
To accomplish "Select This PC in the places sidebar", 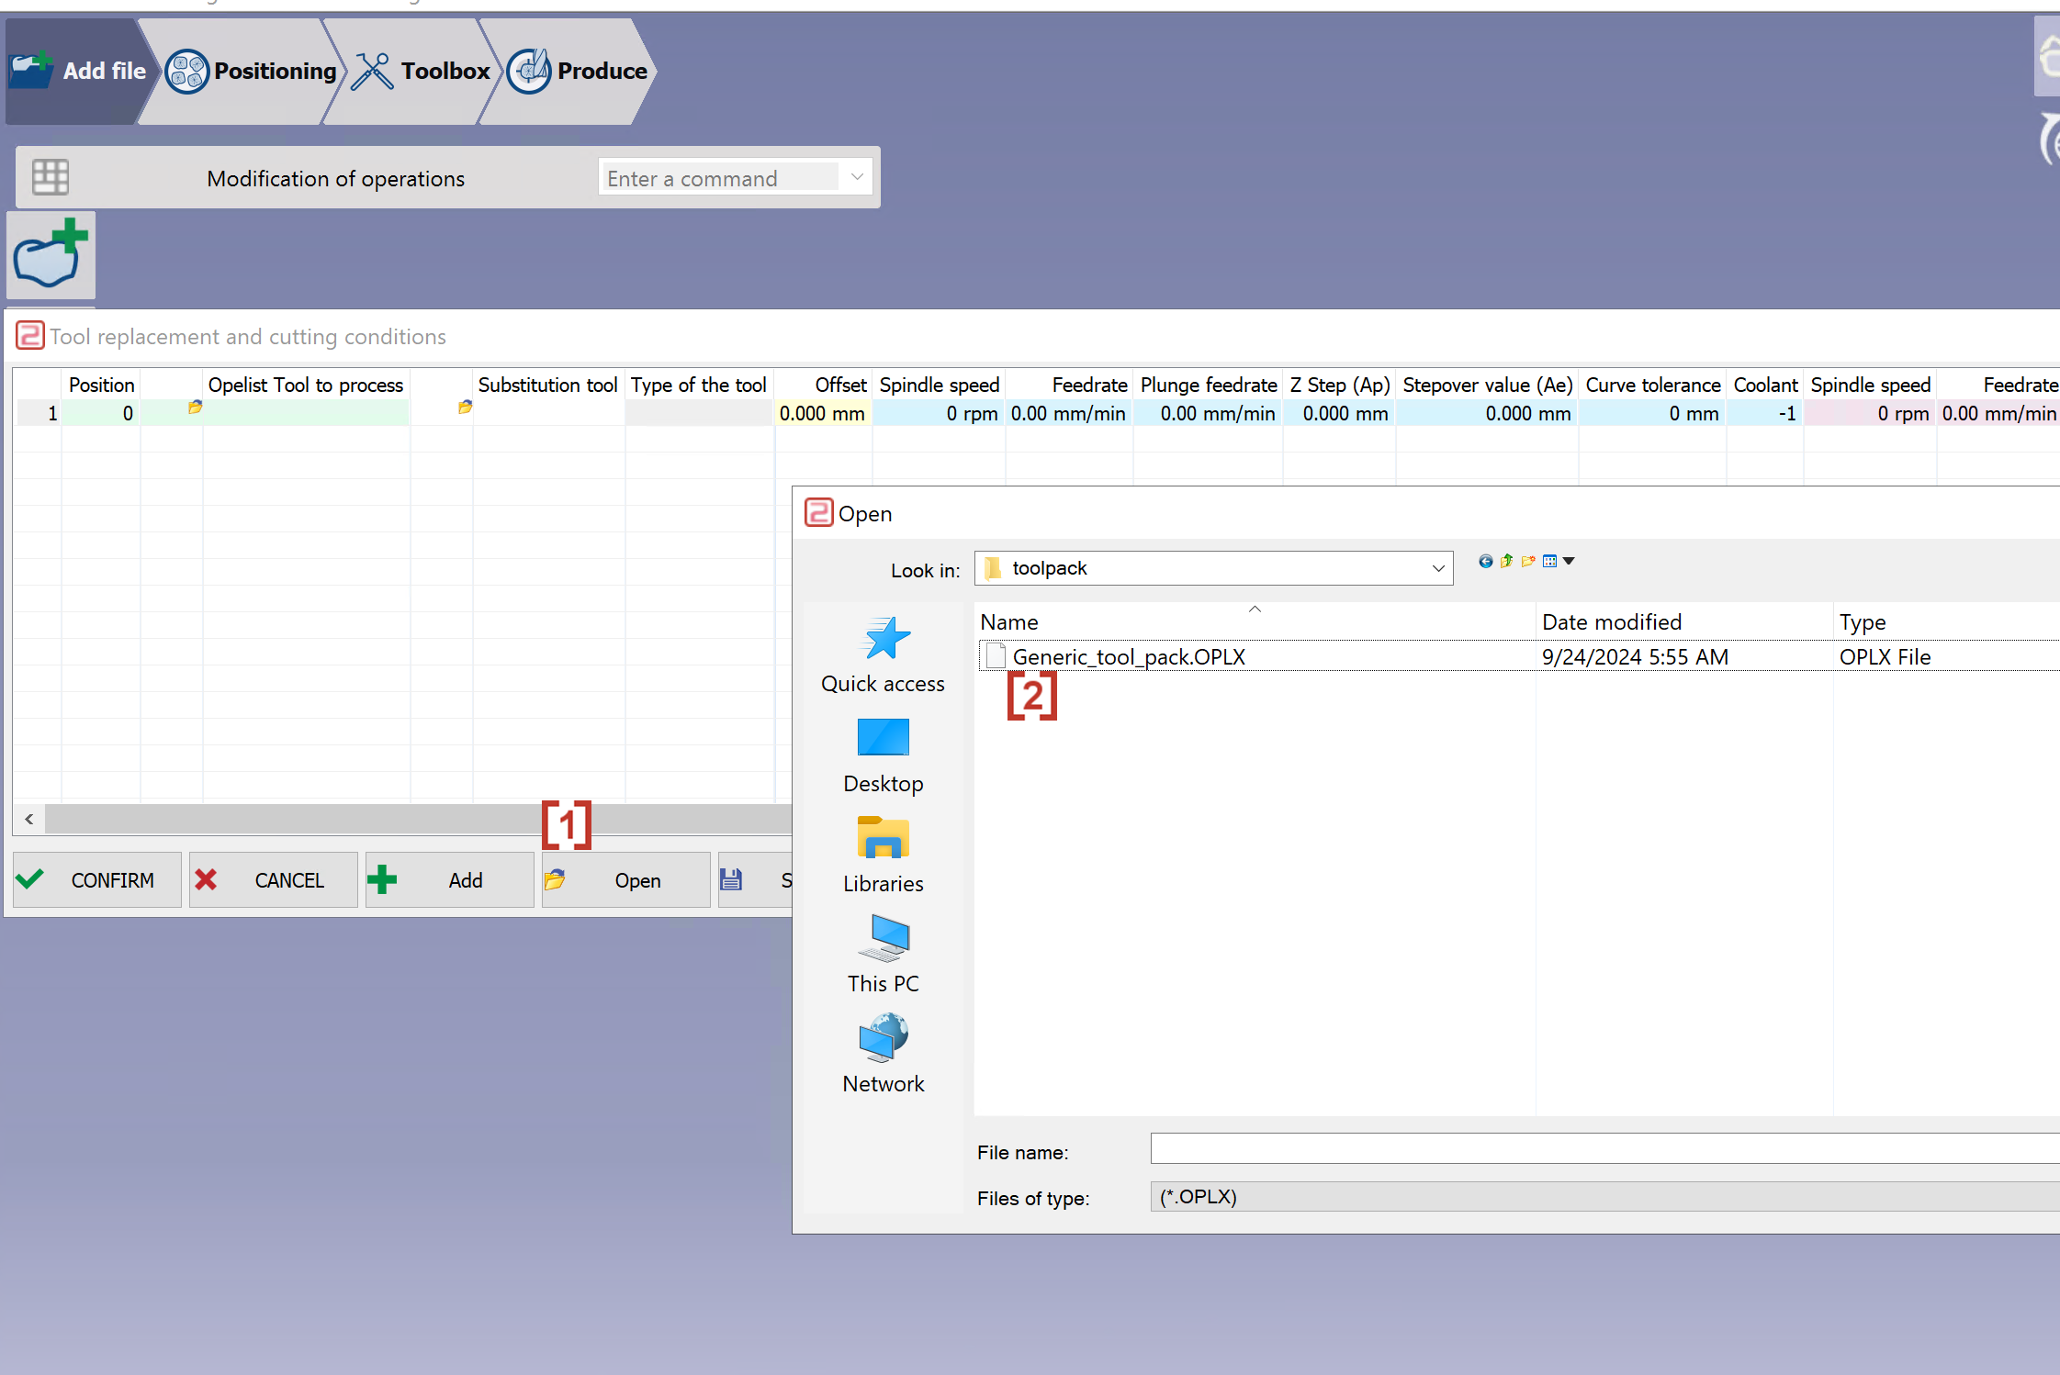I will click(883, 955).
